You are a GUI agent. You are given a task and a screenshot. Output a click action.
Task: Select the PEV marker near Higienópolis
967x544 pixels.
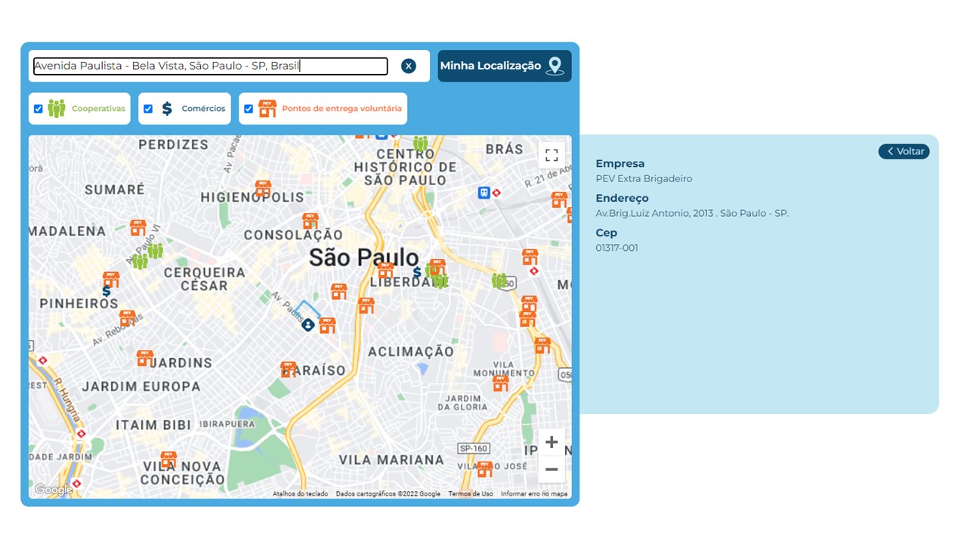pyautogui.click(x=263, y=188)
